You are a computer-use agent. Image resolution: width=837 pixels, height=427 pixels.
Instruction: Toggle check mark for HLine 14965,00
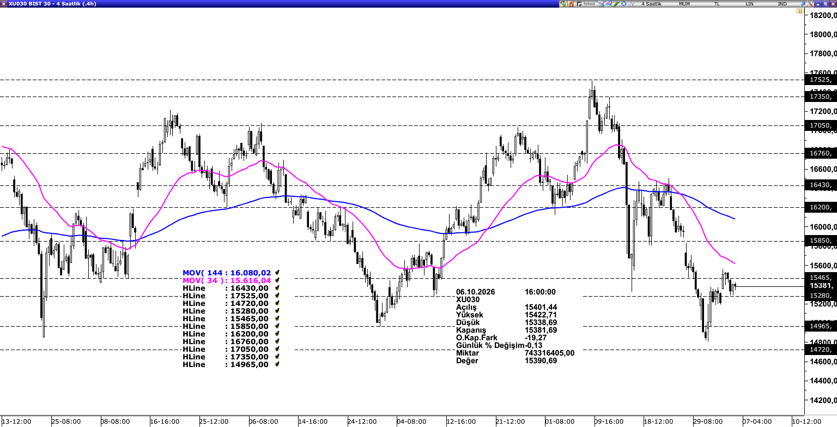[277, 364]
